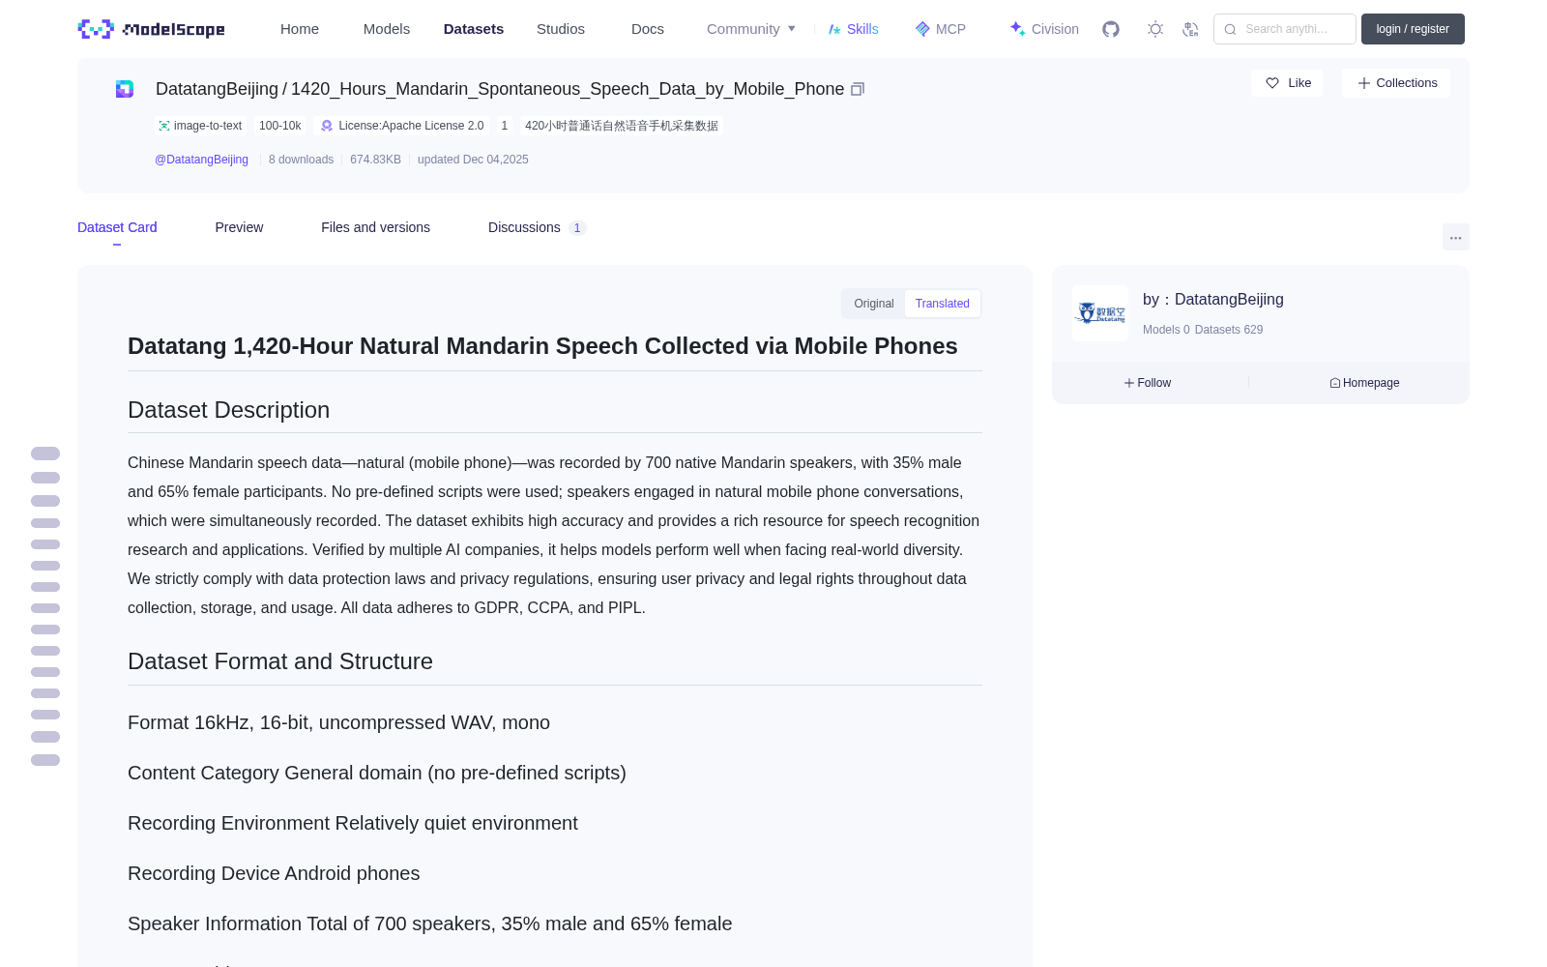
Task: Click the Discussions count badge '1'
Action: click(577, 228)
